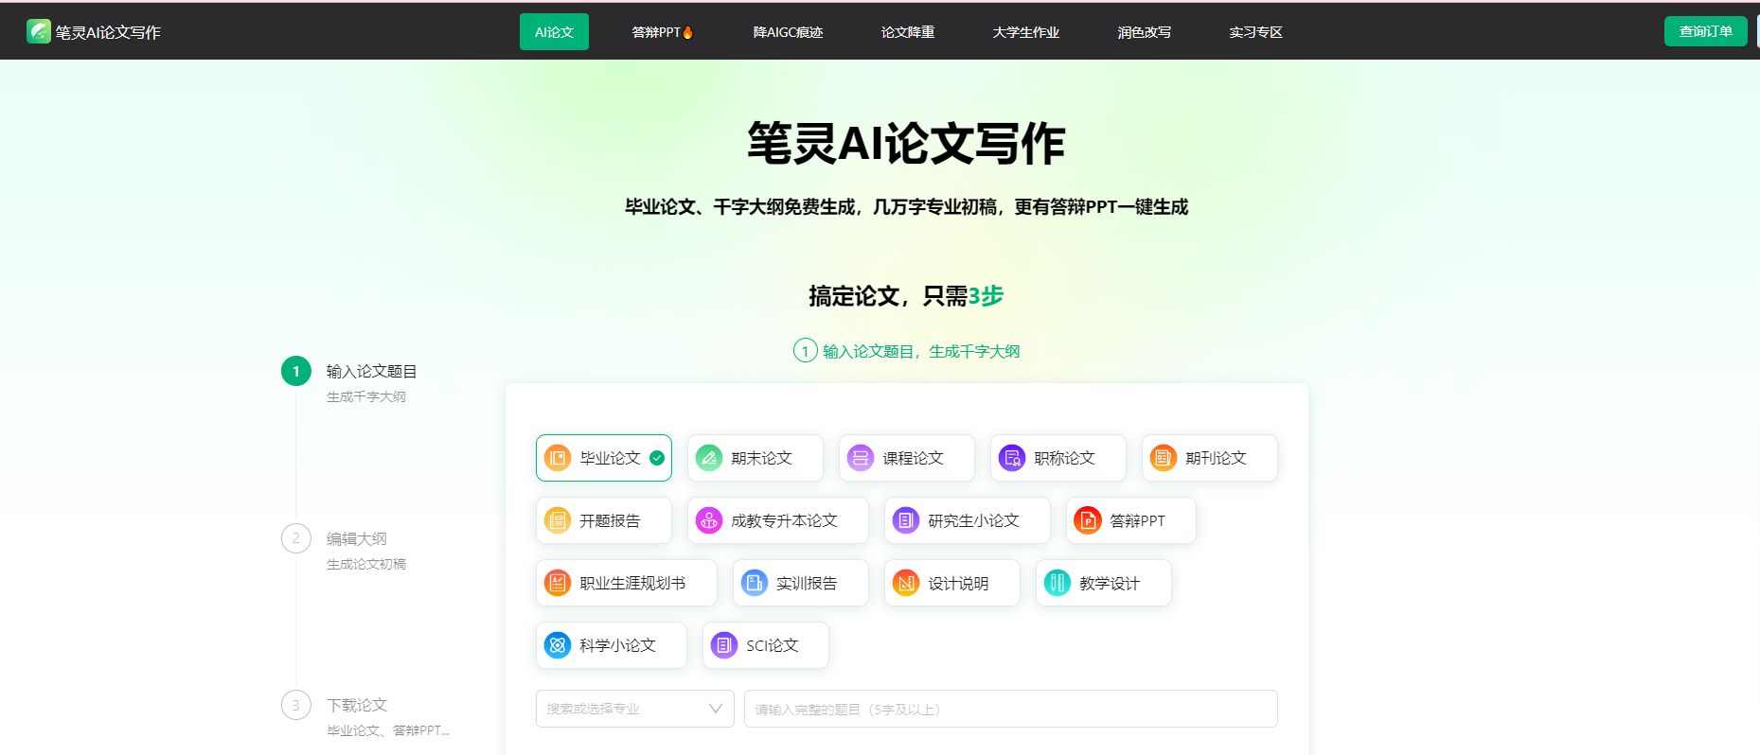Choose the 职业生涯规划书 card

click(627, 583)
